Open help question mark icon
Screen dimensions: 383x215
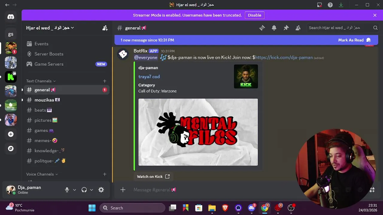[x=330, y=5]
